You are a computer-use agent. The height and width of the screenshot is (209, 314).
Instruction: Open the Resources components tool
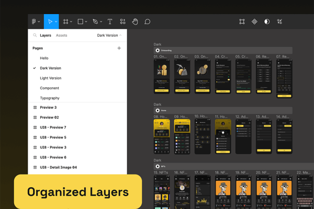pyautogui.click(x=122, y=21)
